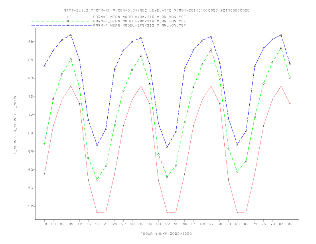Click the x-axis tick label 21
This screenshot has height=244, width=316.
coord(106,224)
